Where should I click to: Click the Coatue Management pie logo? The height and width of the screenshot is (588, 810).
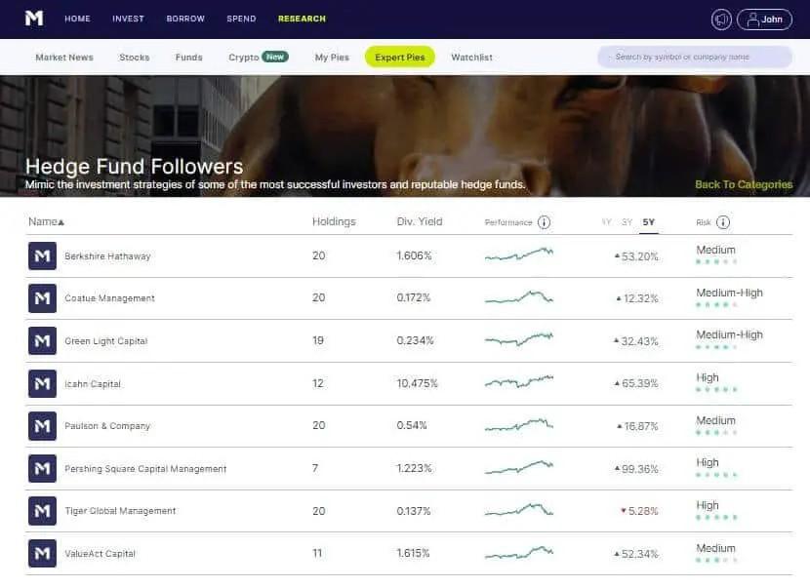(42, 298)
